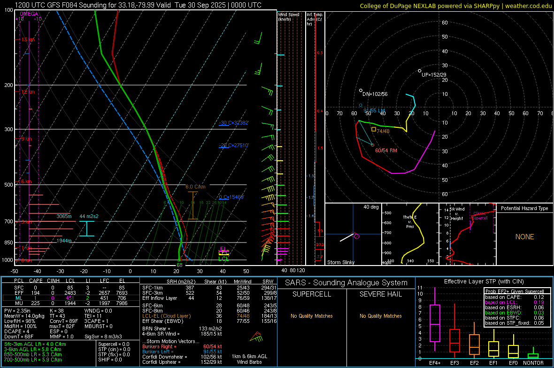Image resolution: width=554 pixels, height=368 pixels.
Task: Click the 3065m effective inflow top label
Action: (x=64, y=216)
